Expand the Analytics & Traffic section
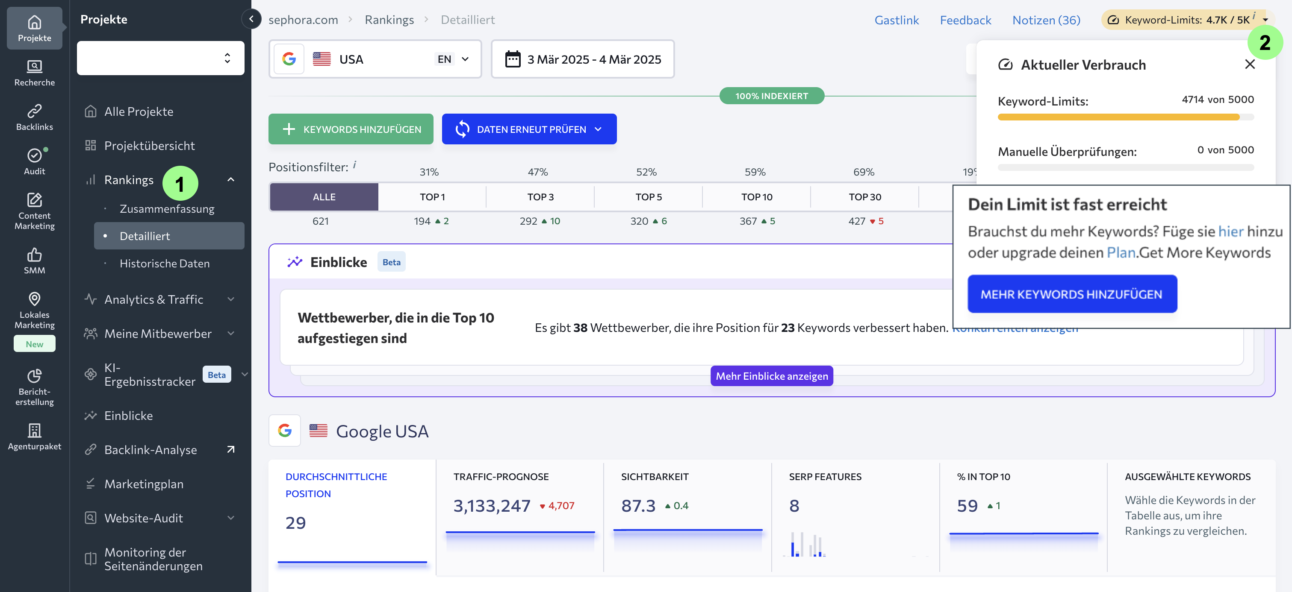 coord(231,299)
